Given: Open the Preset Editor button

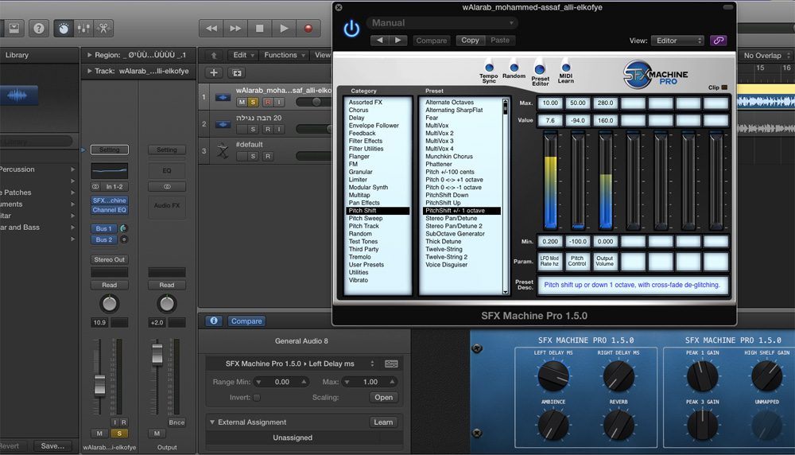Looking at the screenshot, I should (x=540, y=69).
